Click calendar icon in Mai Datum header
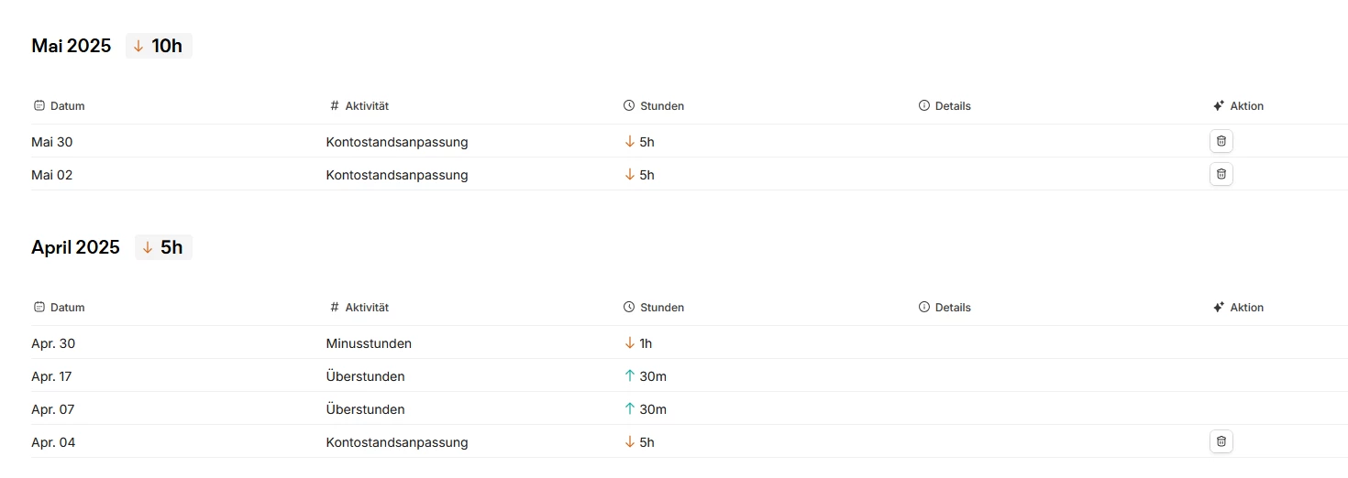 click(x=39, y=106)
